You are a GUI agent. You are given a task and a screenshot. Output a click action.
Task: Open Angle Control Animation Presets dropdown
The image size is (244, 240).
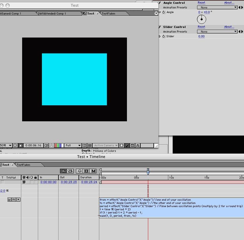(x=217, y=8)
